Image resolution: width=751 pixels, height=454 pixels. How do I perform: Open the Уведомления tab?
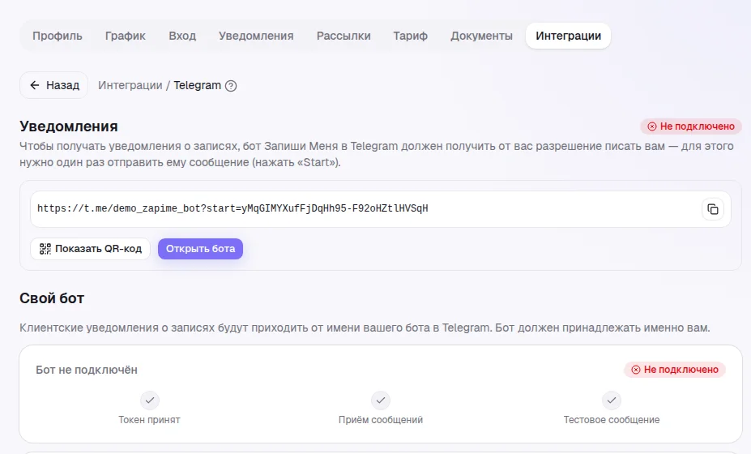pos(256,36)
